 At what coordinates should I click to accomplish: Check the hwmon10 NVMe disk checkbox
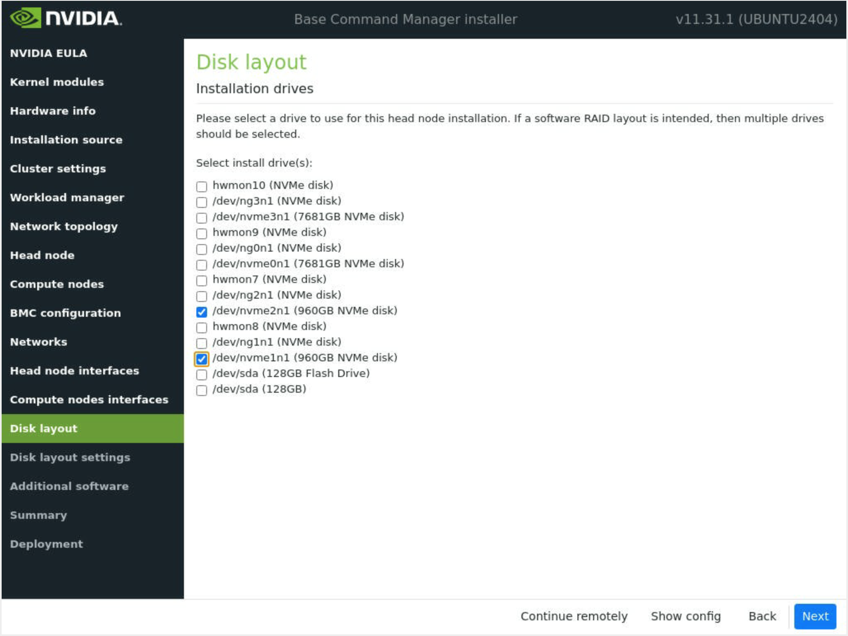click(x=201, y=186)
